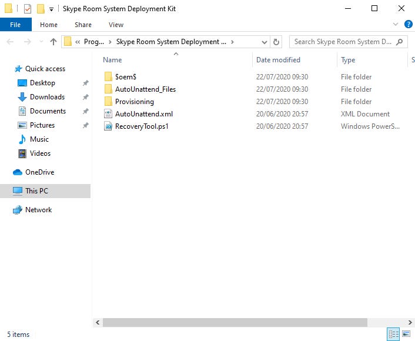Expand the ribbon with the chevron

click(x=396, y=24)
